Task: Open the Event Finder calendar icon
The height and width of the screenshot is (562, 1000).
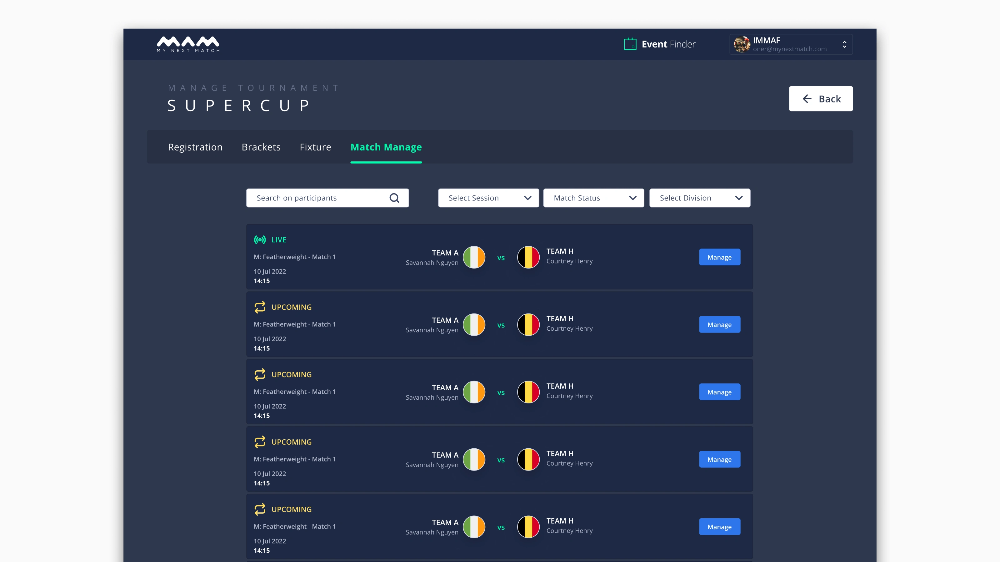Action: pyautogui.click(x=630, y=44)
